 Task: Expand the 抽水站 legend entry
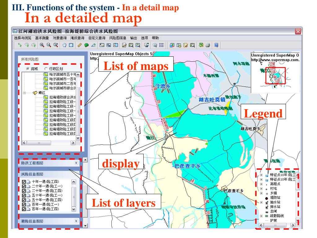(261, 202)
